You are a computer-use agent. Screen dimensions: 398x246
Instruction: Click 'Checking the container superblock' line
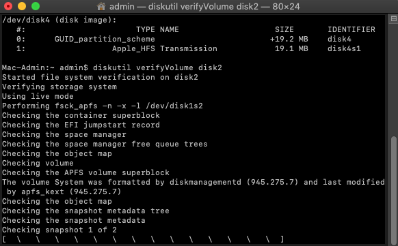coord(81,115)
